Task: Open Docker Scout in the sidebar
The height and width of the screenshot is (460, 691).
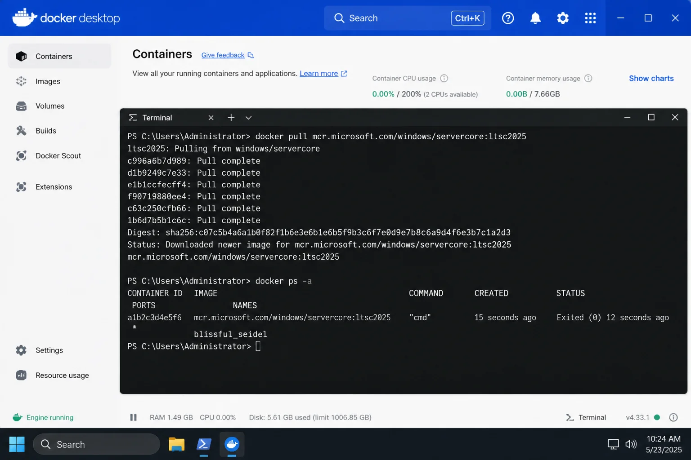Action: [x=59, y=155]
